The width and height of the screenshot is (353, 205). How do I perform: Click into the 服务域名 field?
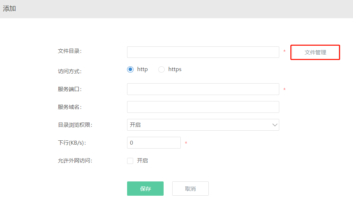pyautogui.click(x=203, y=107)
